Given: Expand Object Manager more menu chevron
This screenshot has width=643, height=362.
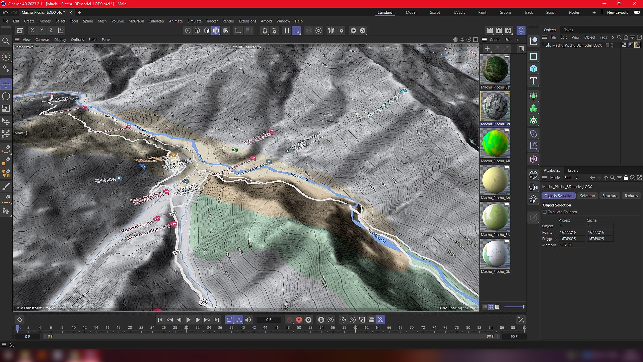Looking at the screenshot, I should click(613, 37).
